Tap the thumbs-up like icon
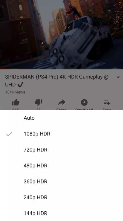This screenshot has width=123, height=221. tap(16, 102)
